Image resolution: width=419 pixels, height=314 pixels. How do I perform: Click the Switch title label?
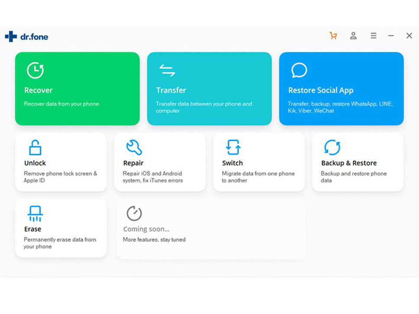click(x=232, y=163)
